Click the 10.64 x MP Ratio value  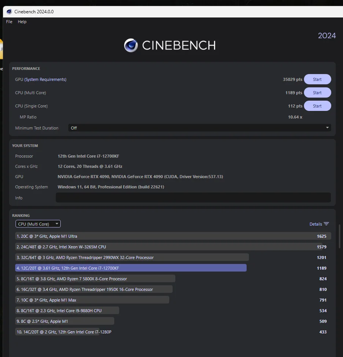(x=295, y=117)
